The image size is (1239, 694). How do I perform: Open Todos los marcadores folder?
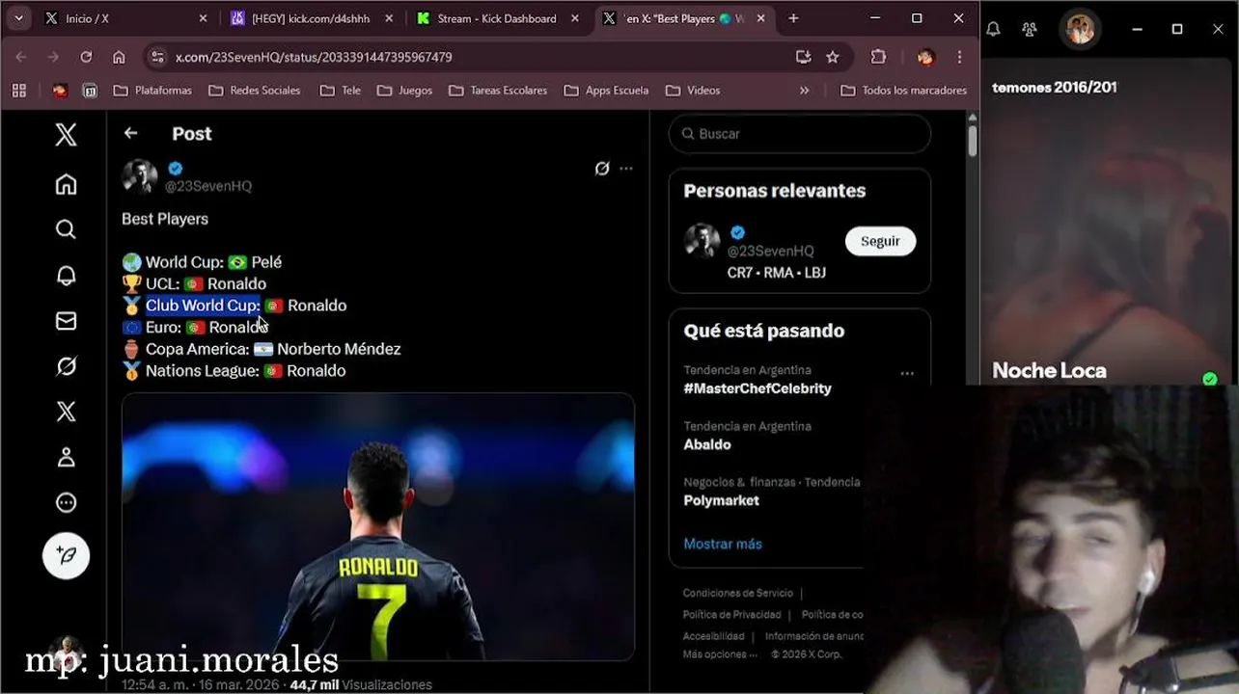coord(904,91)
